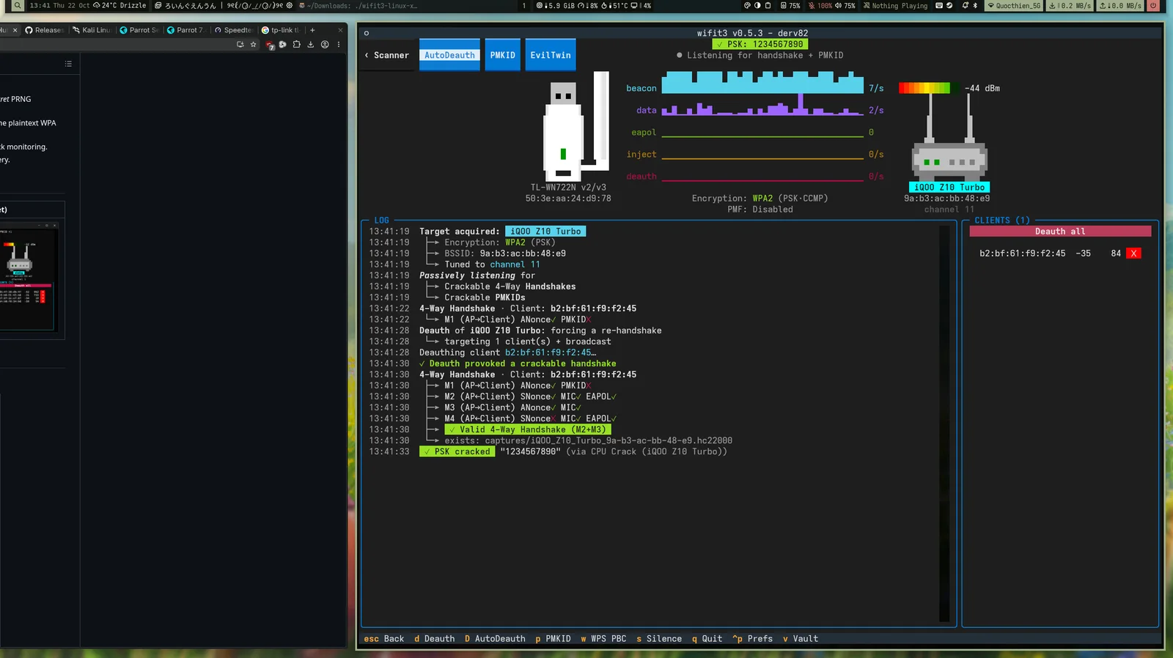Switch to the Releases GitHub browser tab
Screen dimensions: 1173x658
click(44, 30)
